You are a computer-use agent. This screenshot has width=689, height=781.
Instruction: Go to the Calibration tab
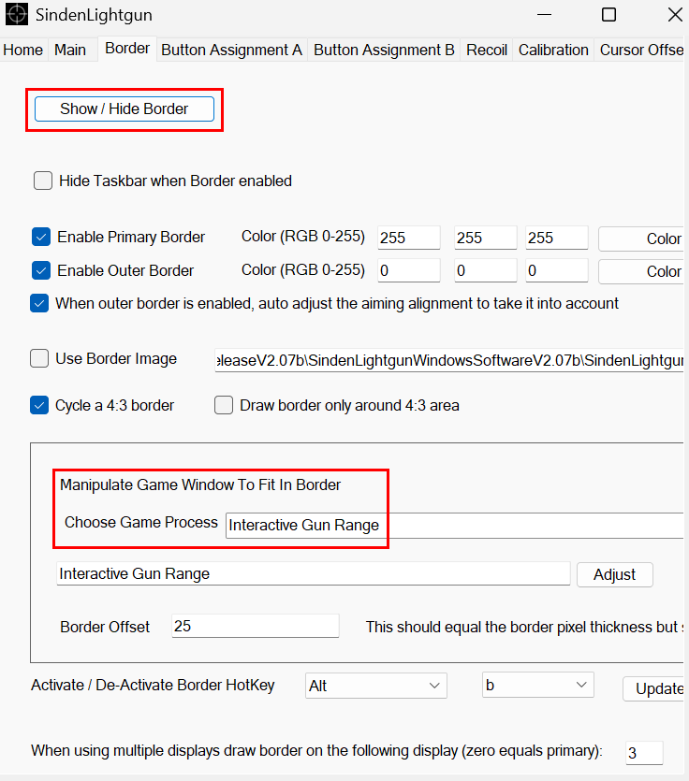[x=553, y=50]
